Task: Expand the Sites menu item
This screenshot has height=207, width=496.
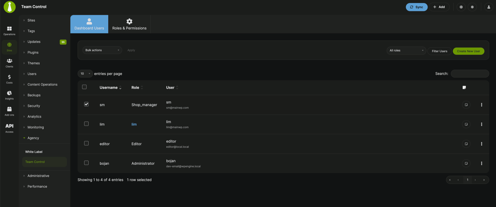Action: [44, 20]
